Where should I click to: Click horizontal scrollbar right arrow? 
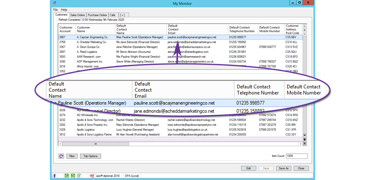301,144
